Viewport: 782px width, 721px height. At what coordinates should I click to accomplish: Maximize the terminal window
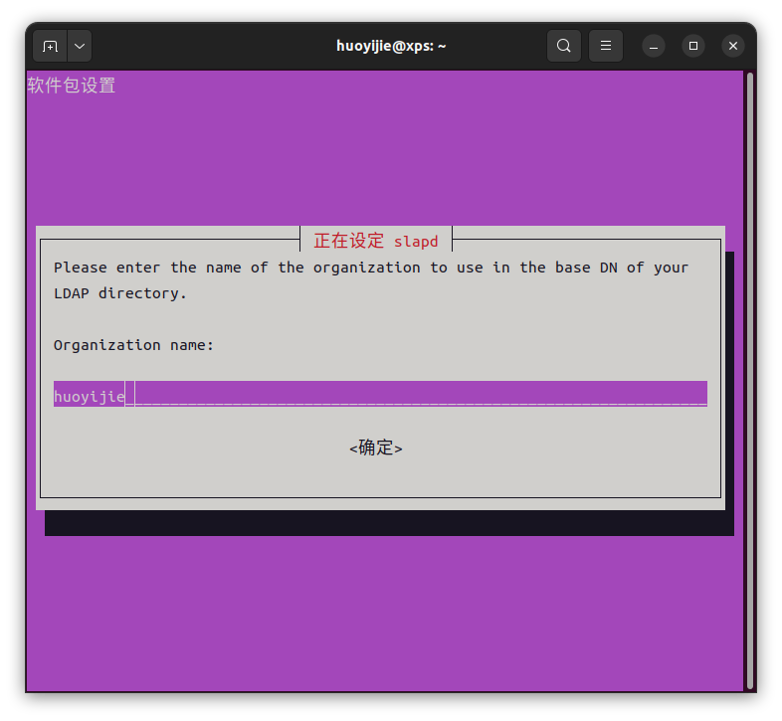pos(693,46)
